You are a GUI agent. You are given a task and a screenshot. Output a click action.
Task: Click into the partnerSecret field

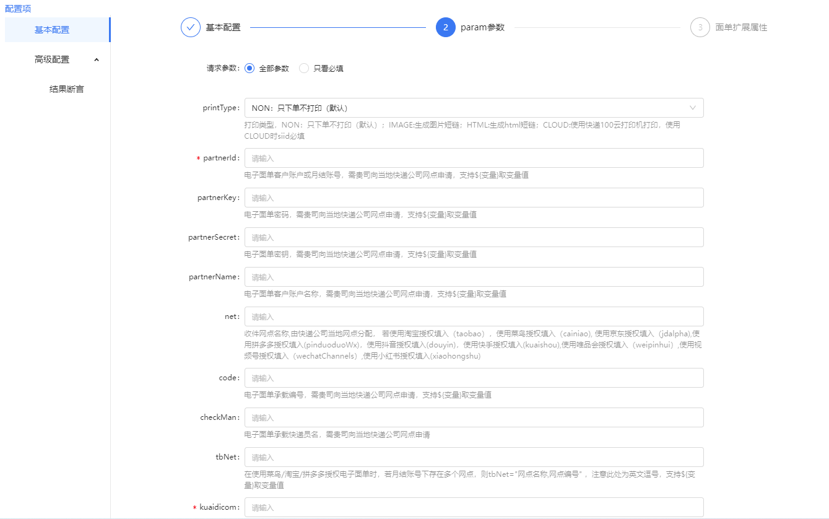click(474, 237)
